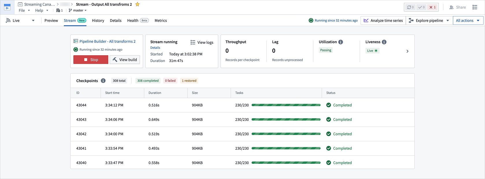Click the stream dataset icon at top left
The width and height of the screenshot is (485, 179).
[7, 7]
